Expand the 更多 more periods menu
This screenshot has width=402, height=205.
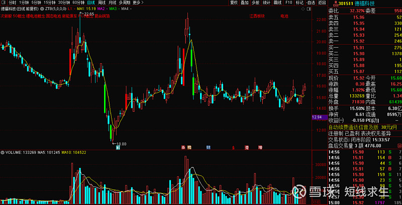(x=138, y=3)
